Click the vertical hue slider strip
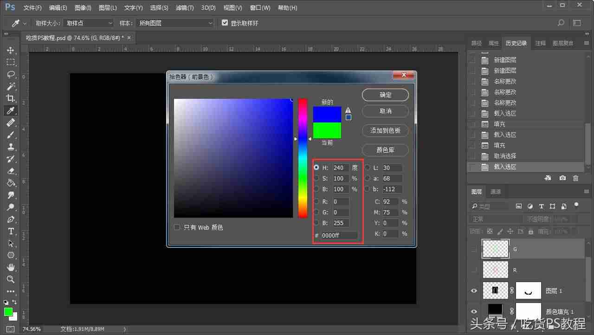 pos(303,158)
